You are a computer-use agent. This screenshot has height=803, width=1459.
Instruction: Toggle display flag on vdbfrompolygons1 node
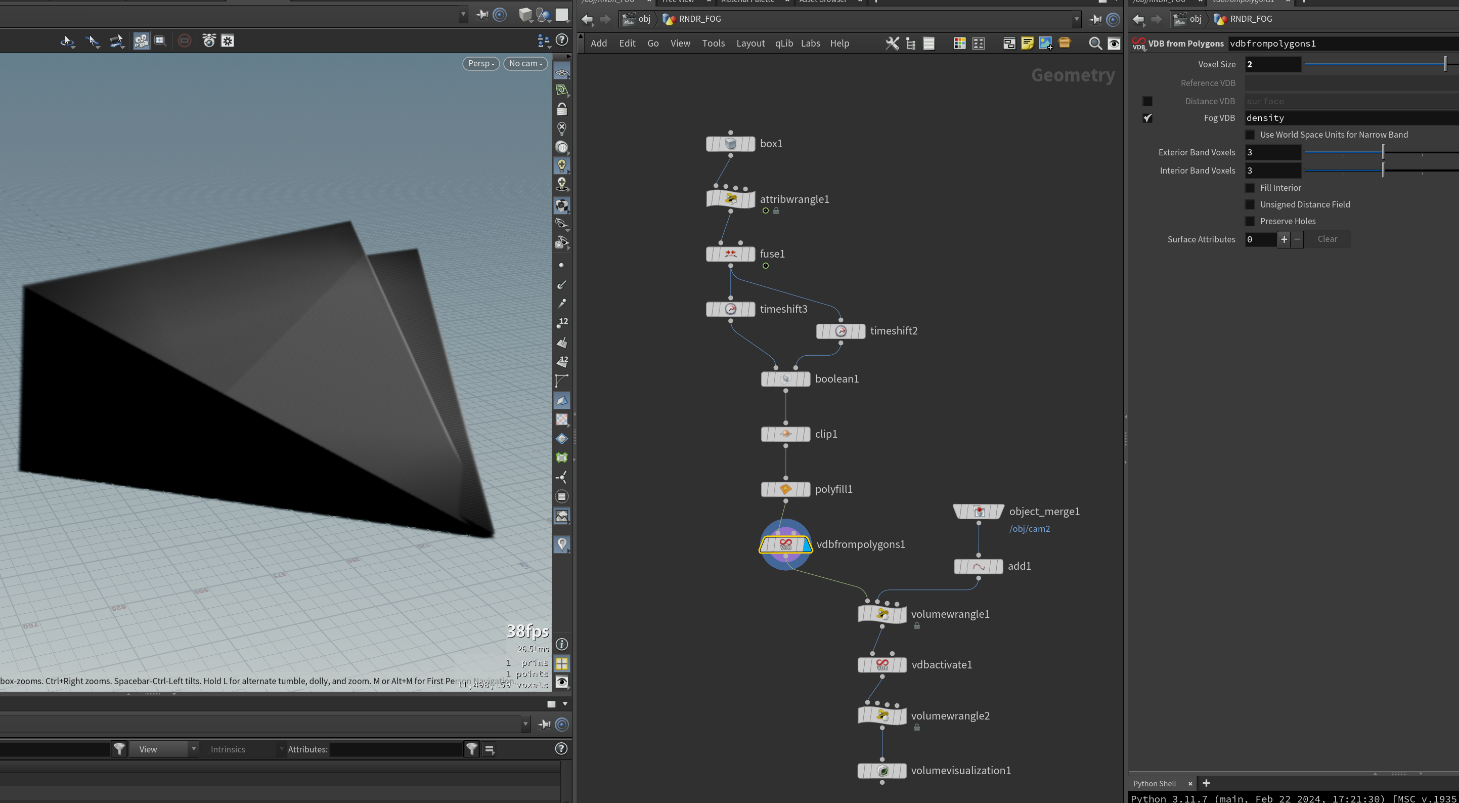coord(807,545)
